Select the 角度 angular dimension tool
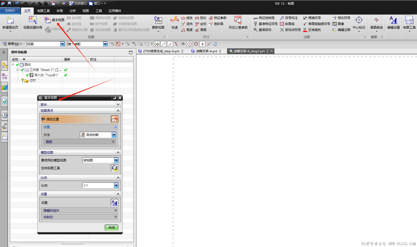 click(187, 30)
